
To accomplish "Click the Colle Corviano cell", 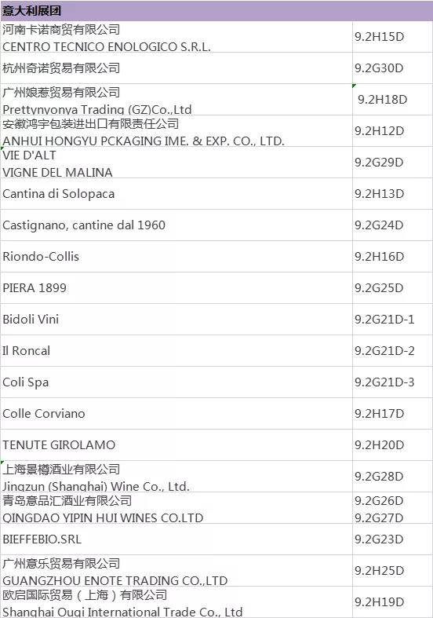I will click(x=176, y=414).
